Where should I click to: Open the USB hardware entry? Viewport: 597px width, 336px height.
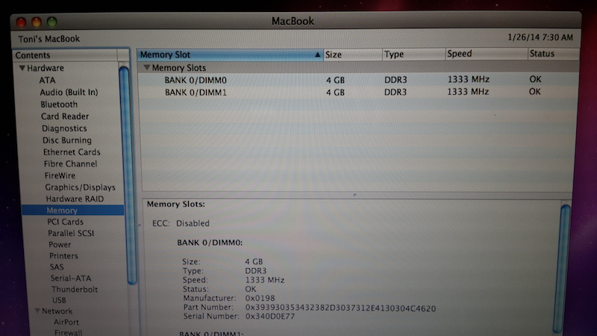59,300
